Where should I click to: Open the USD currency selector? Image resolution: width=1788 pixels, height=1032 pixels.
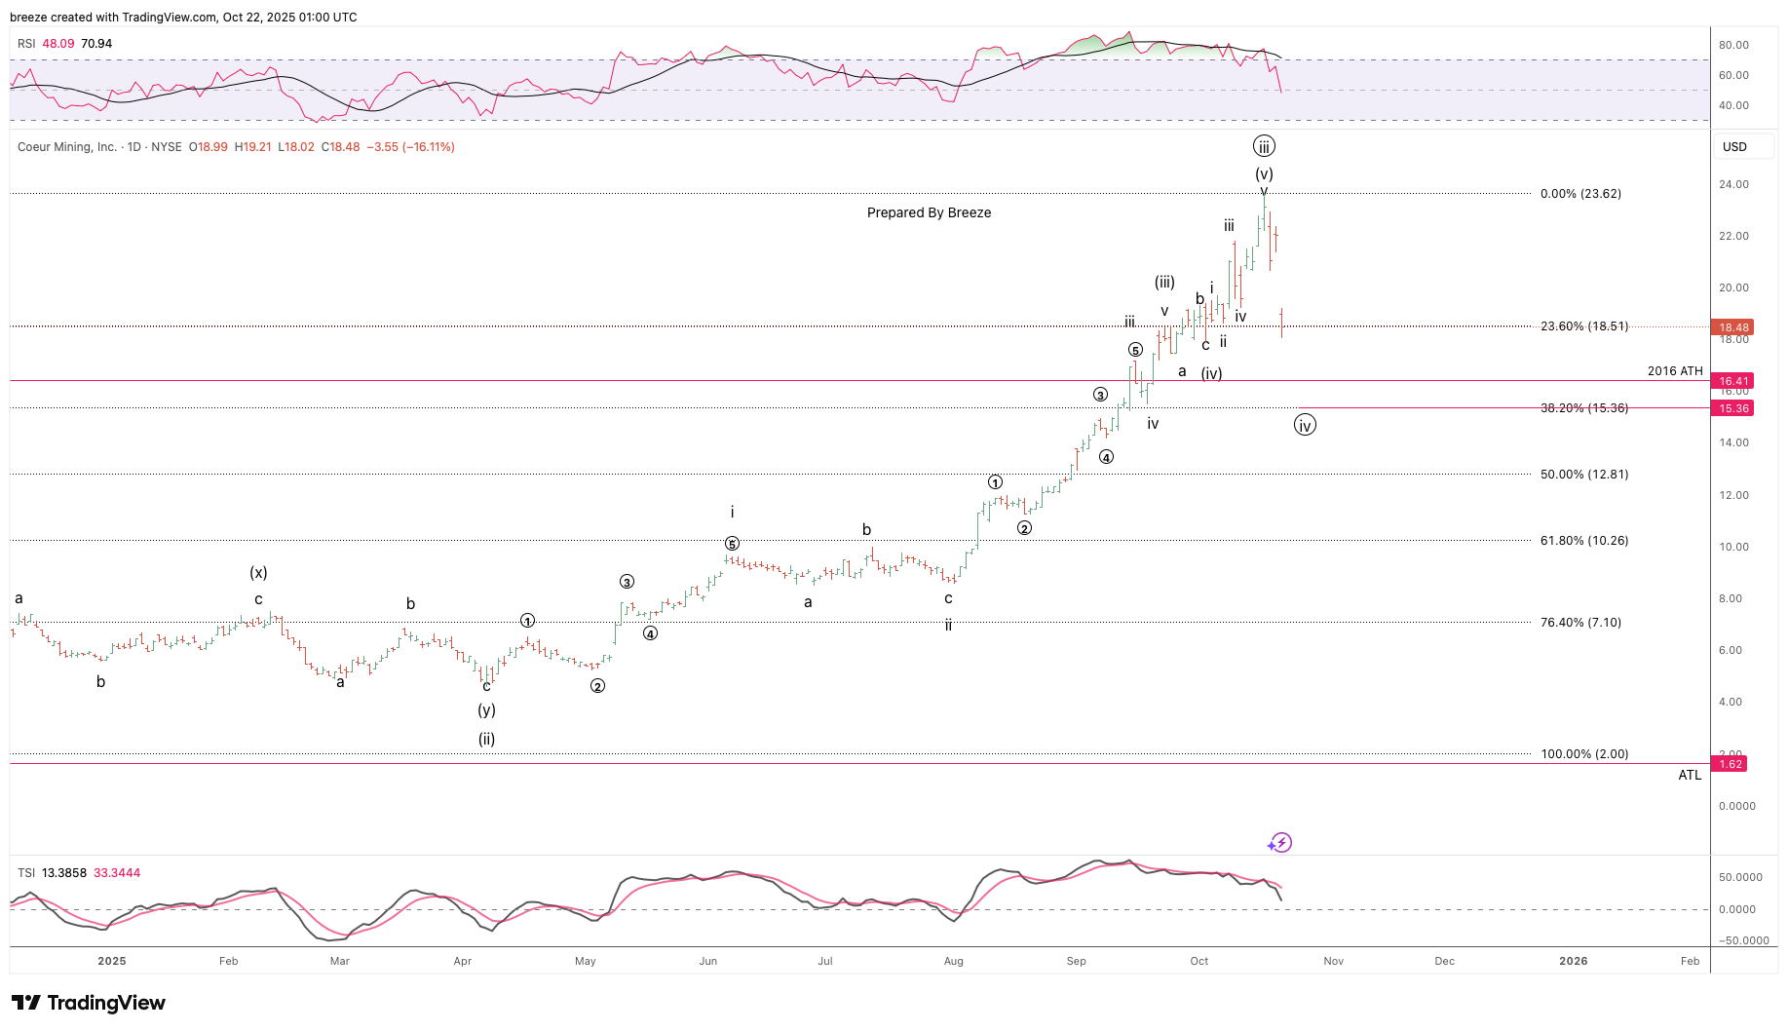pyautogui.click(x=1734, y=147)
